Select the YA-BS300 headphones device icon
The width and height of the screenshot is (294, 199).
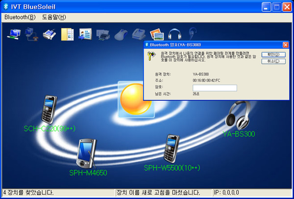click(x=238, y=115)
